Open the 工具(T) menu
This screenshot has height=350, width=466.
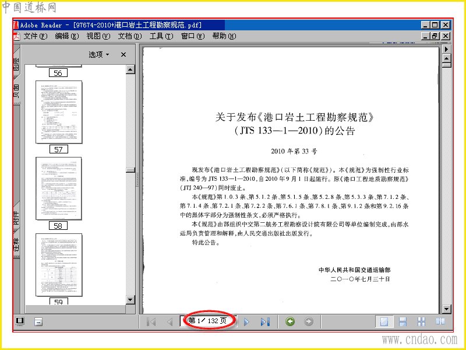click(x=161, y=36)
